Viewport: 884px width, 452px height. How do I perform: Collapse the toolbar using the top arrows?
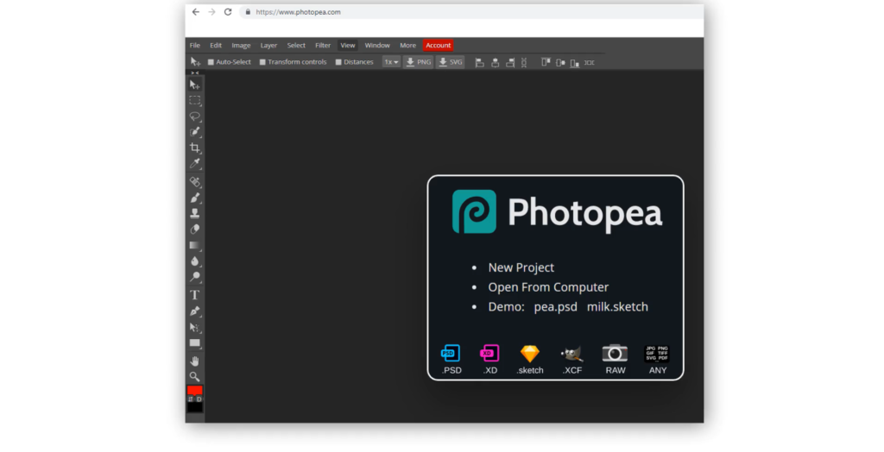[x=194, y=72]
